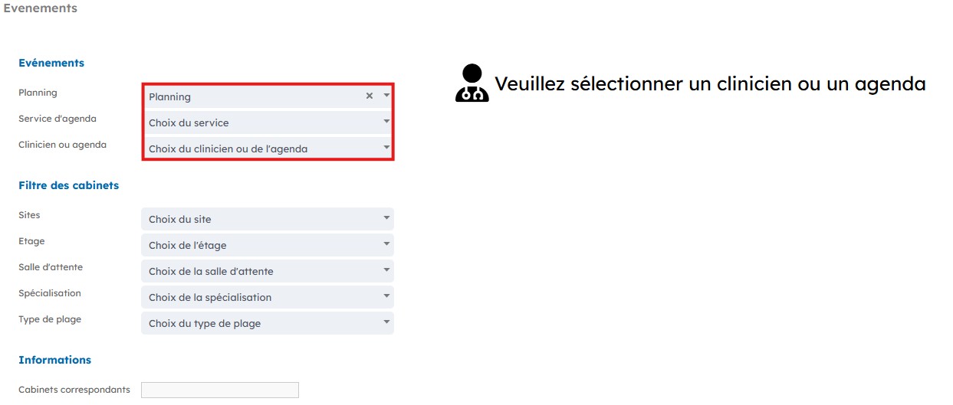Viewport: 953px width, 405px height.
Task: Click the Veuillez sélectionner un clinicien message
Action: click(710, 83)
